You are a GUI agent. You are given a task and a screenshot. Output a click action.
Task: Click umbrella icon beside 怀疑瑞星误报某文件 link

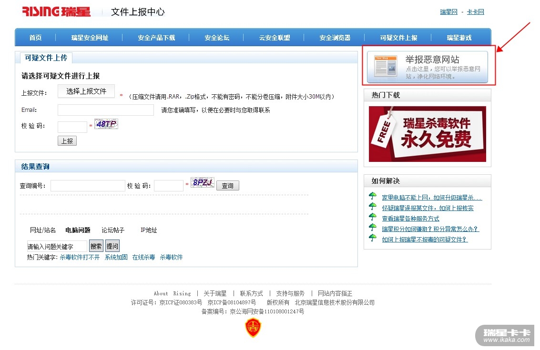[x=373, y=207]
